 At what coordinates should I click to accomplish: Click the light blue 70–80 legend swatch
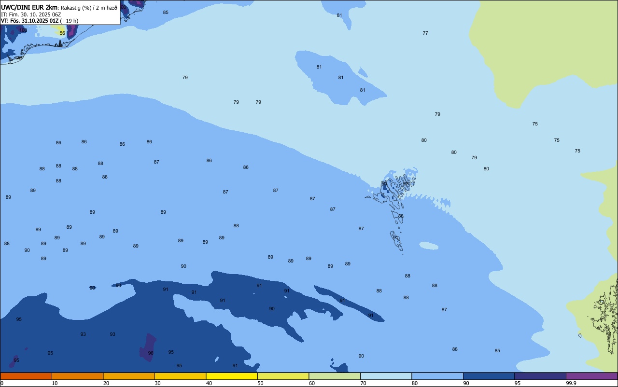[x=386, y=376]
